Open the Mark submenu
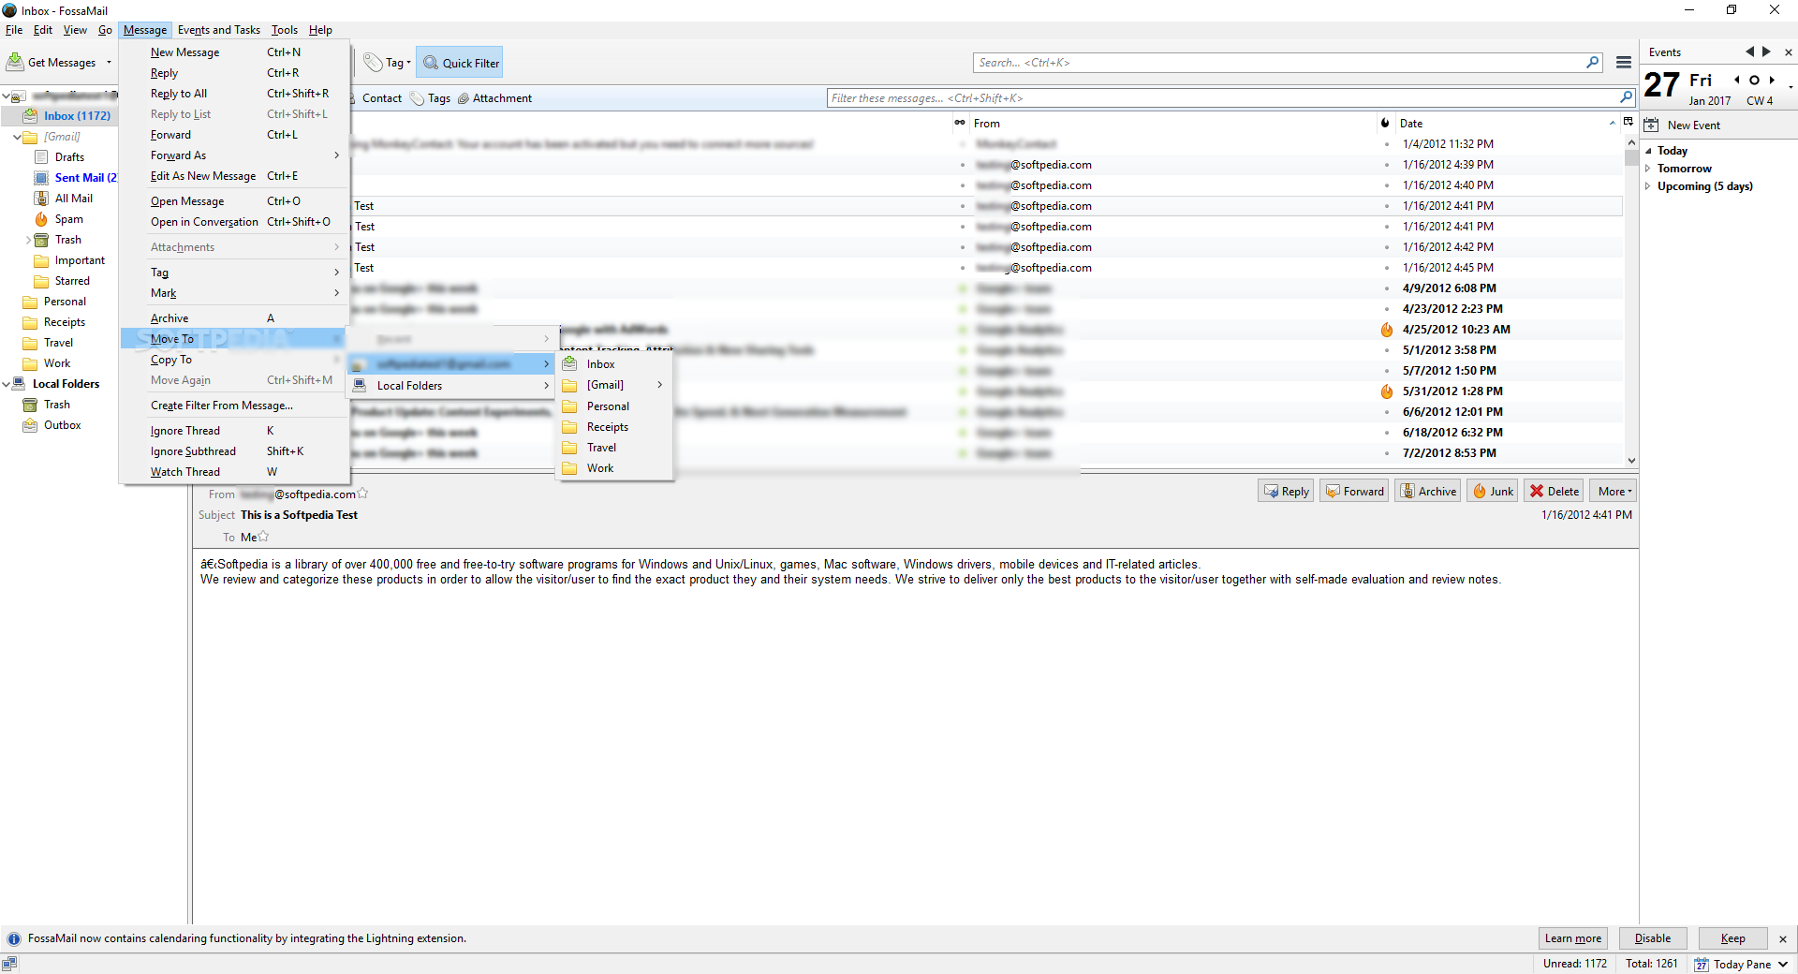Viewport: 1798px width, 974px height. (x=235, y=293)
